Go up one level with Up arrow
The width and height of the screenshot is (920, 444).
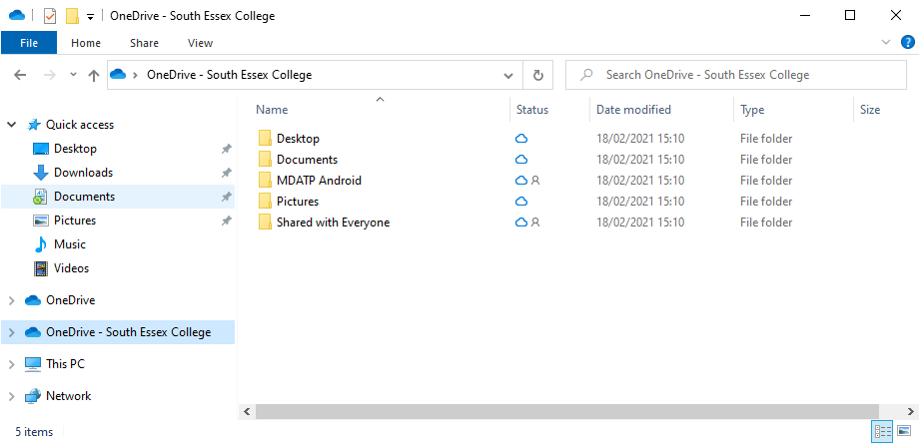(93, 75)
